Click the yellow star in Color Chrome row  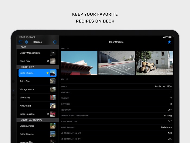[47, 73]
